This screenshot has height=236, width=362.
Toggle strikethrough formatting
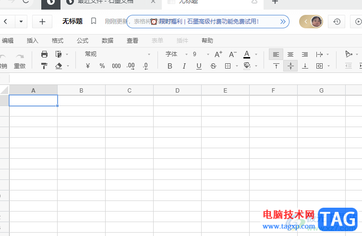[x=213, y=66]
